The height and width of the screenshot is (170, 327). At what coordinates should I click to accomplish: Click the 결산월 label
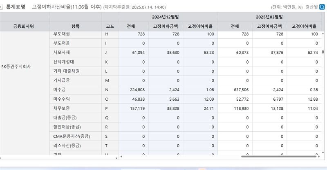311,7
